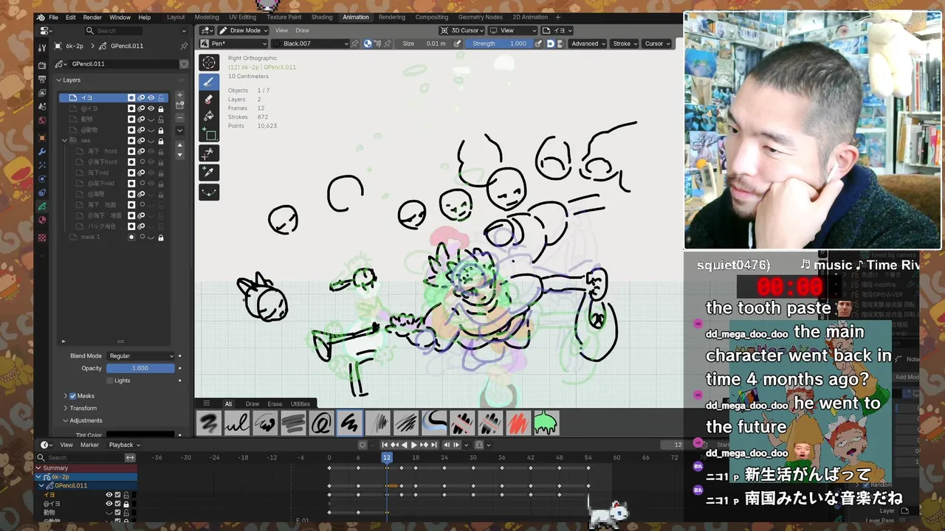Pin the properties editor context

click(x=184, y=46)
